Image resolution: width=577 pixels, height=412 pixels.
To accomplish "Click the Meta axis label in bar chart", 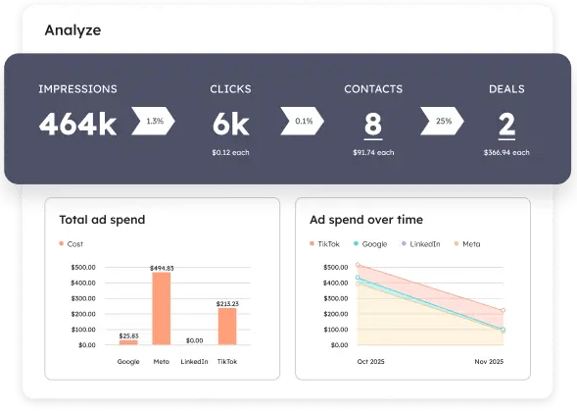I will tap(162, 362).
